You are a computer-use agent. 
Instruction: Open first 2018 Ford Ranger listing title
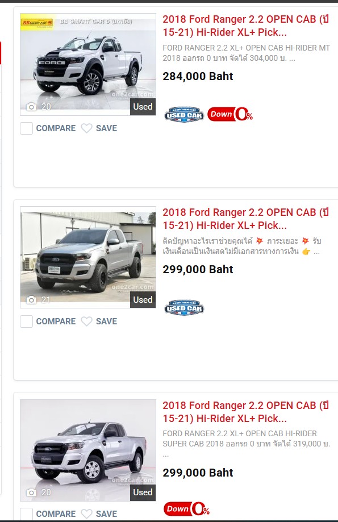click(246, 26)
